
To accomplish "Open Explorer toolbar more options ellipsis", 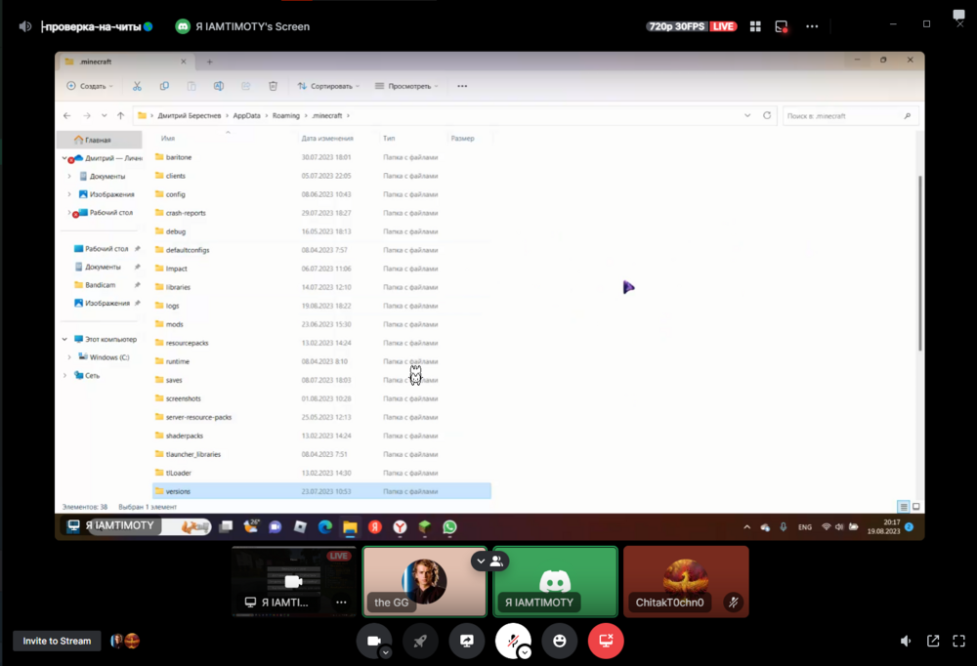I will 462,86.
